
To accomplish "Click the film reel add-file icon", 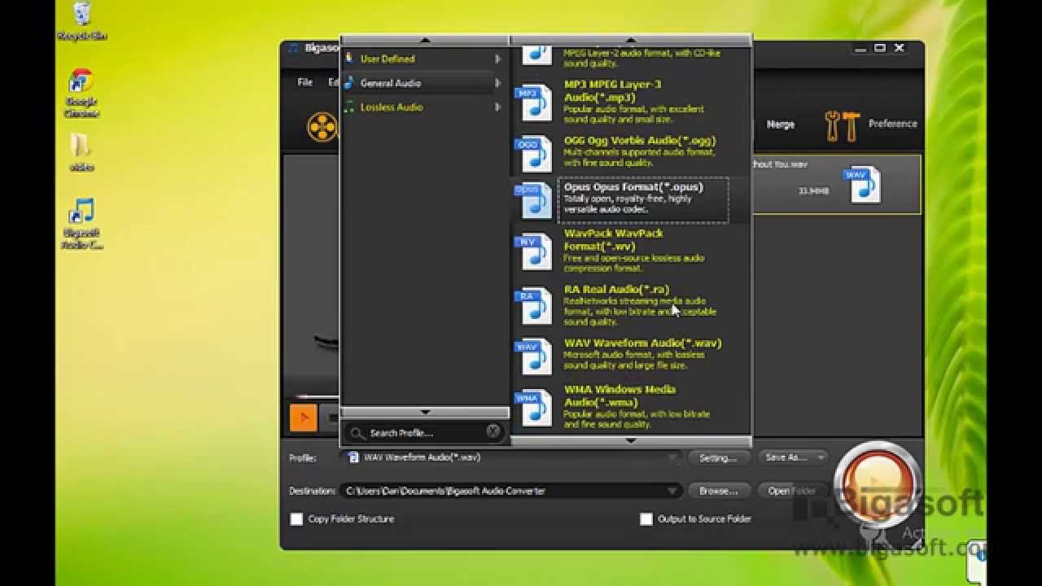I will coord(322,127).
